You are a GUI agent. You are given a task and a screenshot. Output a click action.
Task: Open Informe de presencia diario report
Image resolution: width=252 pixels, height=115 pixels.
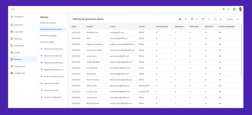pos(52,29)
